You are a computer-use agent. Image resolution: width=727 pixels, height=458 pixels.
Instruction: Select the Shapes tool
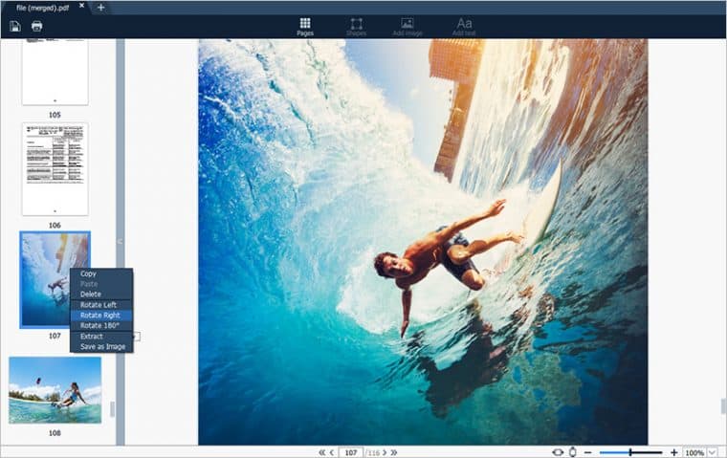click(x=356, y=26)
